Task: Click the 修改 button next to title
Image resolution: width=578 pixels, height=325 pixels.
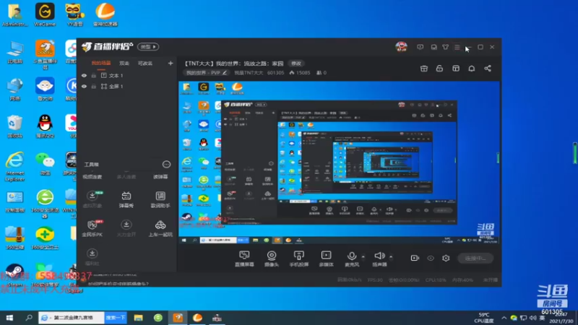Action: tap(296, 64)
